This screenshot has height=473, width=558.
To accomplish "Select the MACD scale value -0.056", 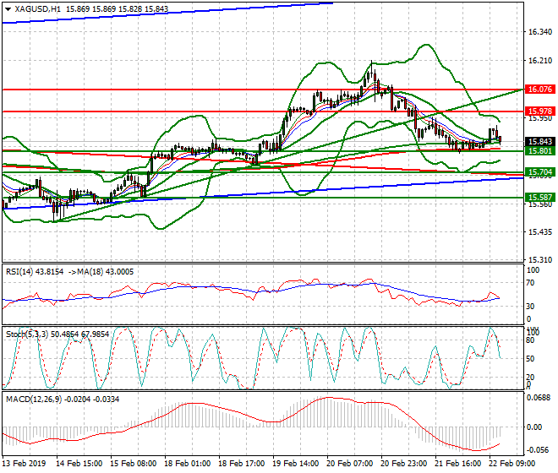I will click(x=539, y=450).
